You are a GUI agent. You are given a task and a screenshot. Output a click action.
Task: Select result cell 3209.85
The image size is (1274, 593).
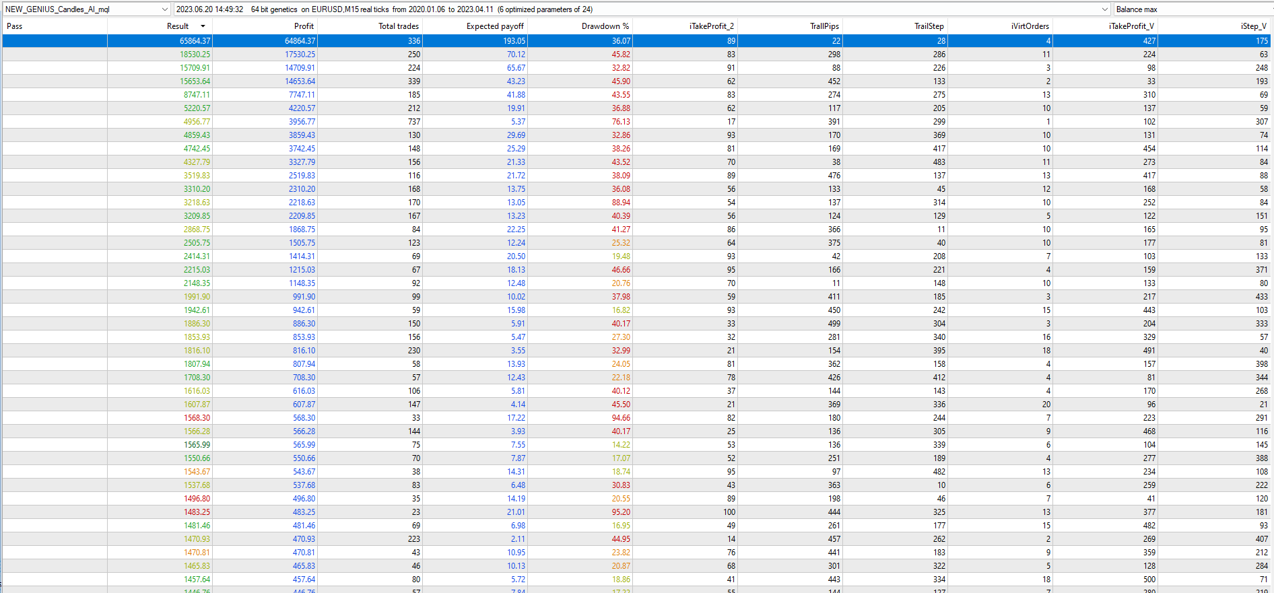point(197,216)
